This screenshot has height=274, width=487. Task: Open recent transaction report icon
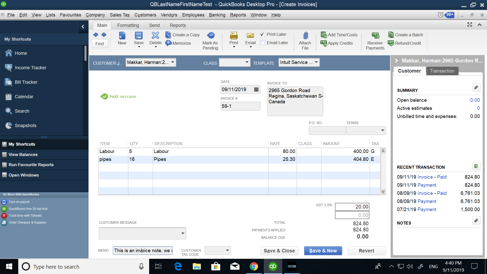476,166
